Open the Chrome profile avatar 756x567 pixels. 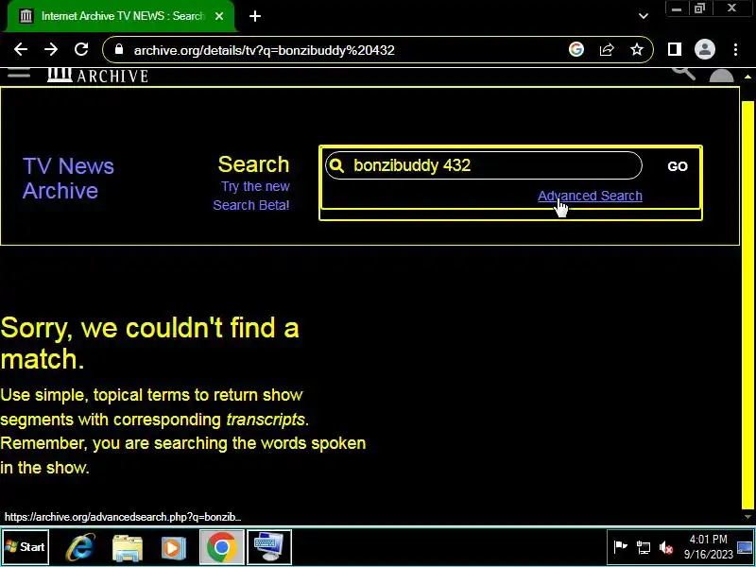[704, 49]
